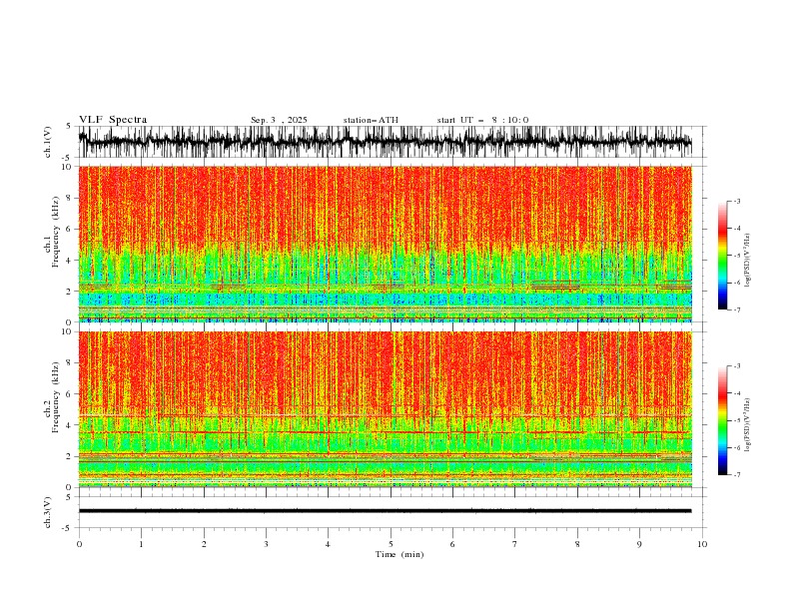Click the ch.2 spectrogram plot
Viewport: 791px width, 611px height.
pyautogui.click(x=385, y=409)
